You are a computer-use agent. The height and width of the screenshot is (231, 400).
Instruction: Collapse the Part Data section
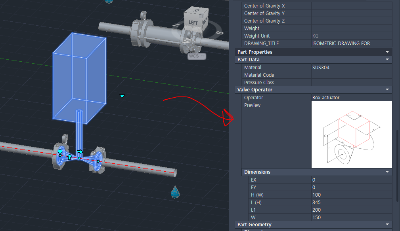(x=387, y=59)
